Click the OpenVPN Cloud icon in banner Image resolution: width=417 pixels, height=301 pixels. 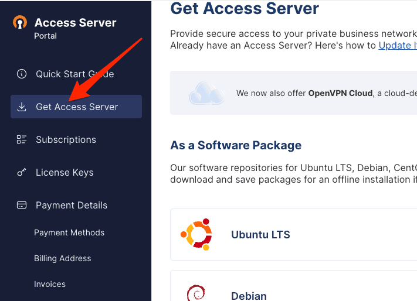click(206, 93)
